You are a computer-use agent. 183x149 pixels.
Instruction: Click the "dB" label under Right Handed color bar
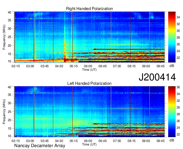[172, 66]
